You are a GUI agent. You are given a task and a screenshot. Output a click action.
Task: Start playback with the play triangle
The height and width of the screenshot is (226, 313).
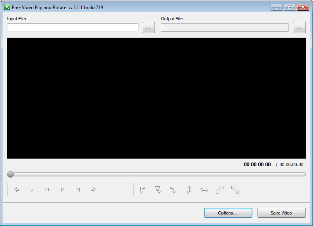click(x=32, y=190)
